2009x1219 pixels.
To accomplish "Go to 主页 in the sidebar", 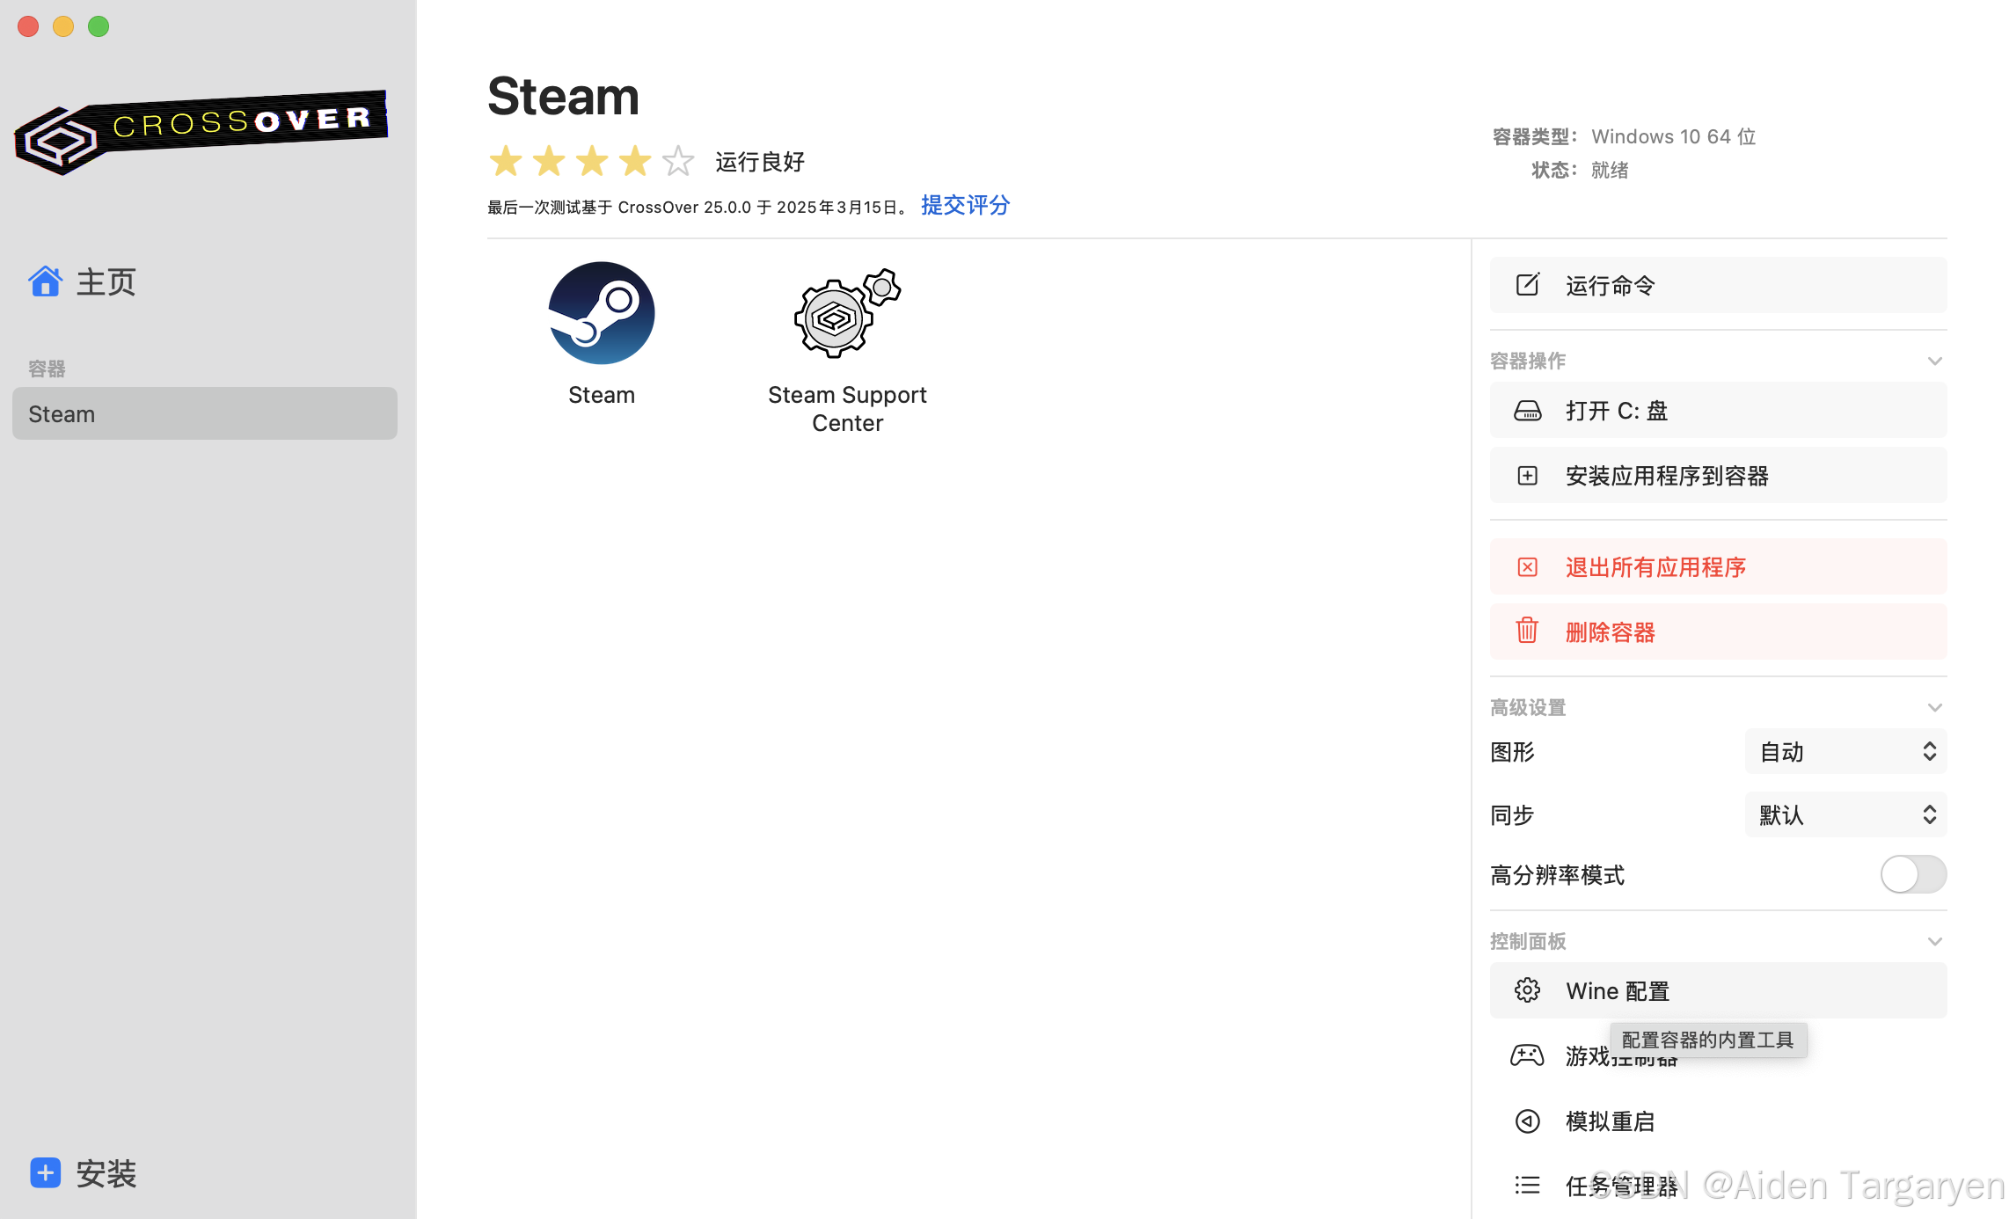I will pyautogui.click(x=106, y=282).
